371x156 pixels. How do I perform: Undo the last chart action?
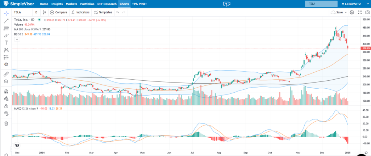(118, 12)
